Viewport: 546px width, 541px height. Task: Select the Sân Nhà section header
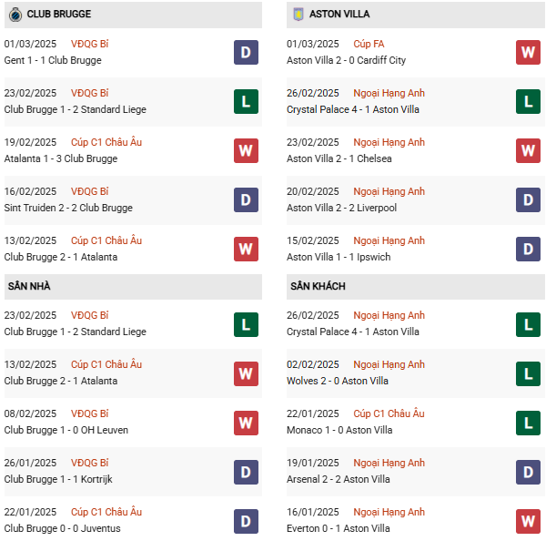coord(29,286)
